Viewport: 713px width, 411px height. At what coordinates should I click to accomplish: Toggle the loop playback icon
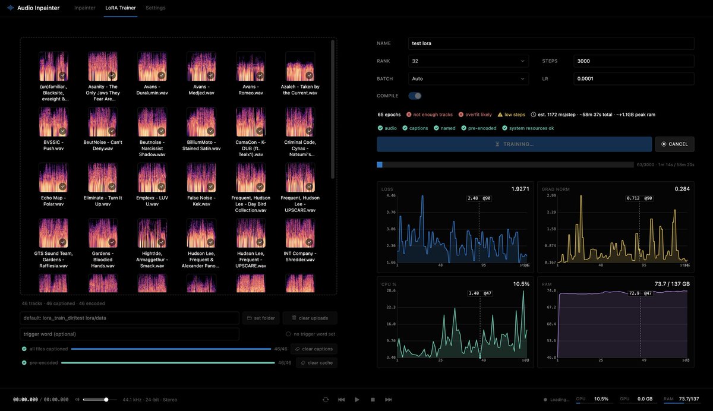(x=326, y=400)
